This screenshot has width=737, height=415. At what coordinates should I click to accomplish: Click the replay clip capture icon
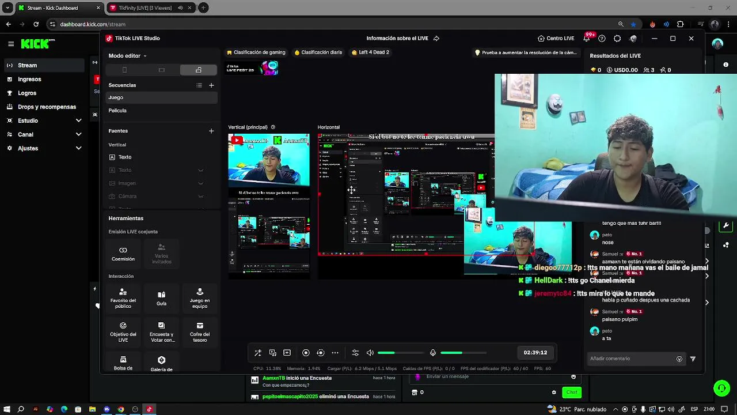coord(321,353)
